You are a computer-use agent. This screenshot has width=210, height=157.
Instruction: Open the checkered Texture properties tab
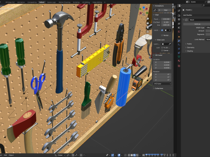(x=179, y=66)
